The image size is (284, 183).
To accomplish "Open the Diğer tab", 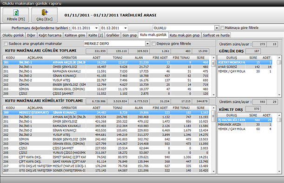I will click(31, 35).
